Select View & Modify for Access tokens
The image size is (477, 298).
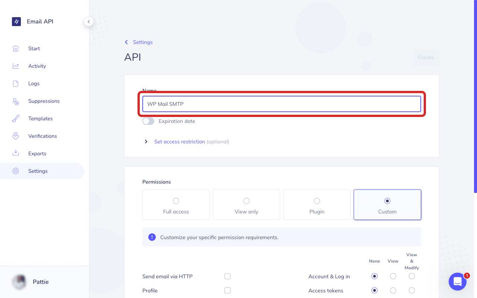(x=412, y=291)
